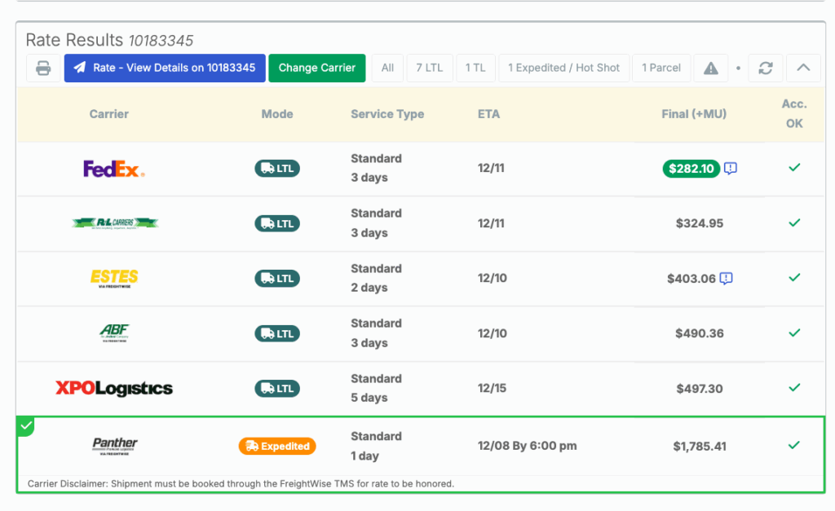The height and width of the screenshot is (511, 835).
Task: Click the Change Carrier button
Action: [x=316, y=68]
